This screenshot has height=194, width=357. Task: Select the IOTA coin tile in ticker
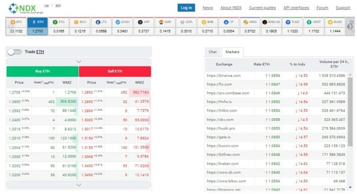186,26
